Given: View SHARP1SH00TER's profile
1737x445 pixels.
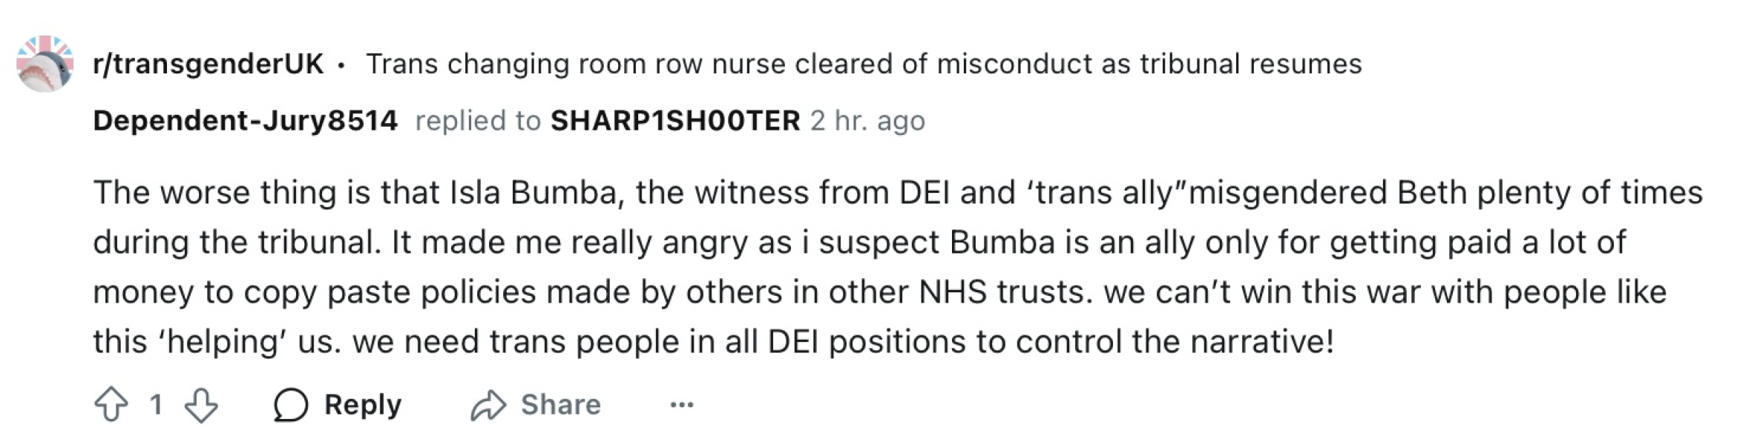Looking at the screenshot, I should (x=674, y=121).
